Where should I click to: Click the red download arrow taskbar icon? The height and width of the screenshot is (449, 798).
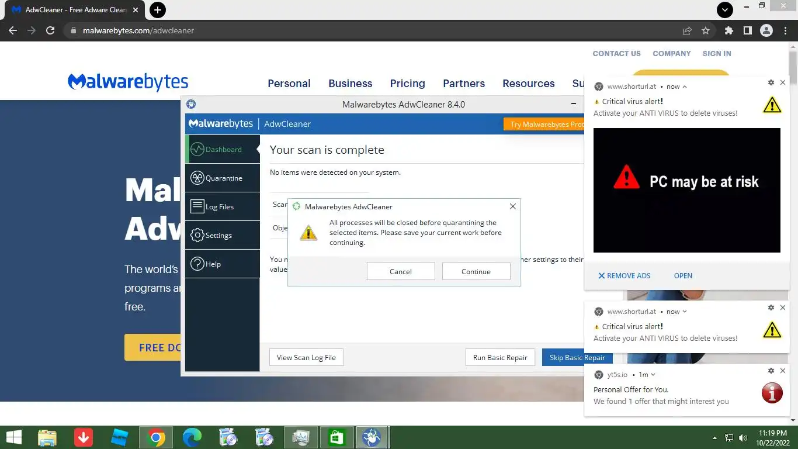(x=84, y=437)
